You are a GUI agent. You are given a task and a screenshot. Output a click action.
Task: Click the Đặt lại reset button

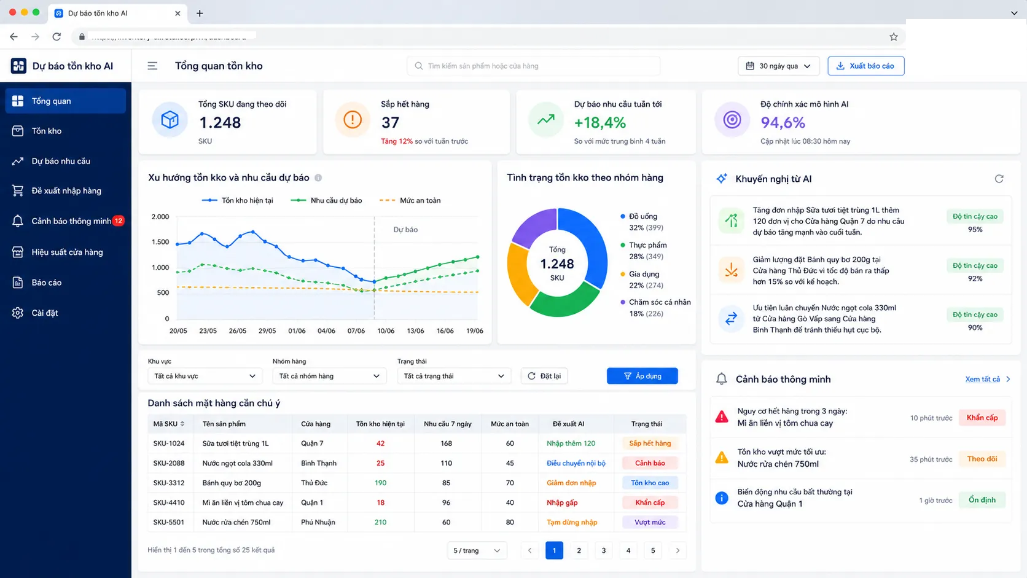pyautogui.click(x=544, y=376)
